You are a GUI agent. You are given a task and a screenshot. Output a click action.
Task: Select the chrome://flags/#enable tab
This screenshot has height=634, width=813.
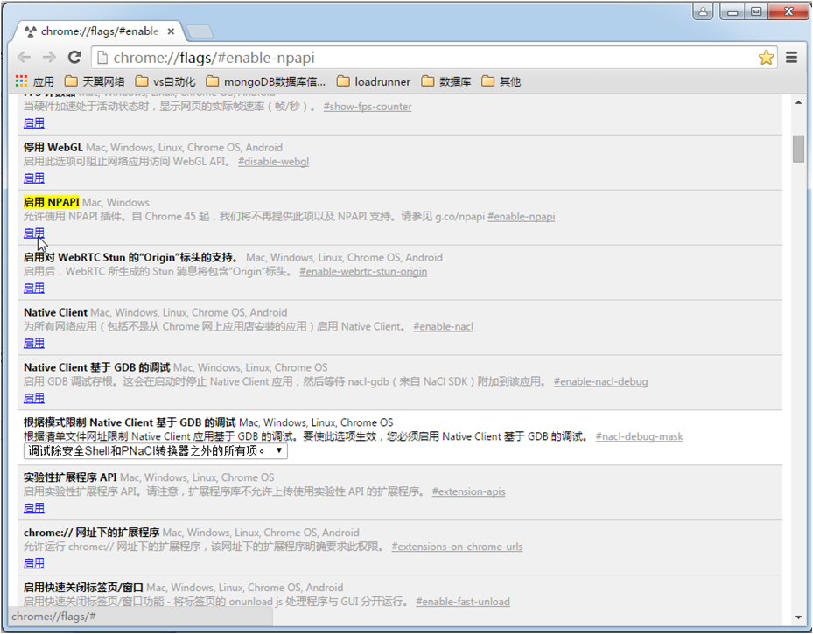(99, 31)
